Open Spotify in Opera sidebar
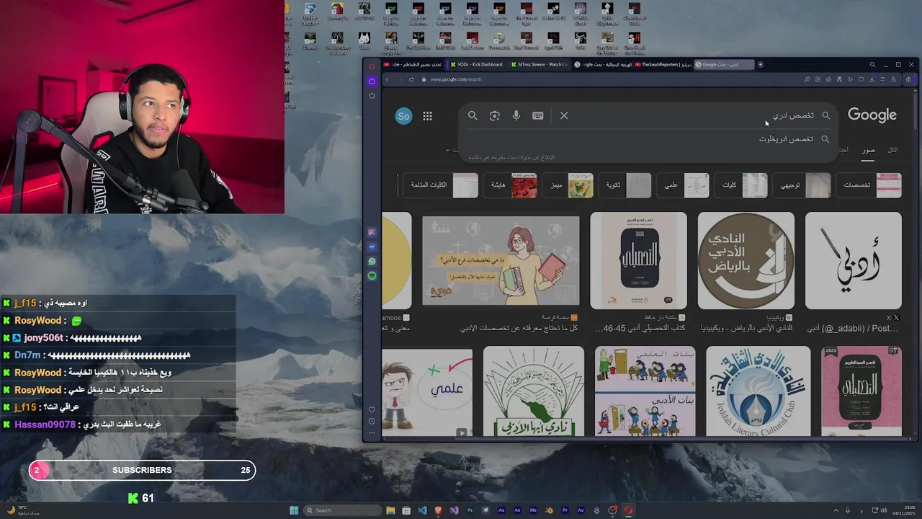This screenshot has height=519, width=922. click(372, 276)
